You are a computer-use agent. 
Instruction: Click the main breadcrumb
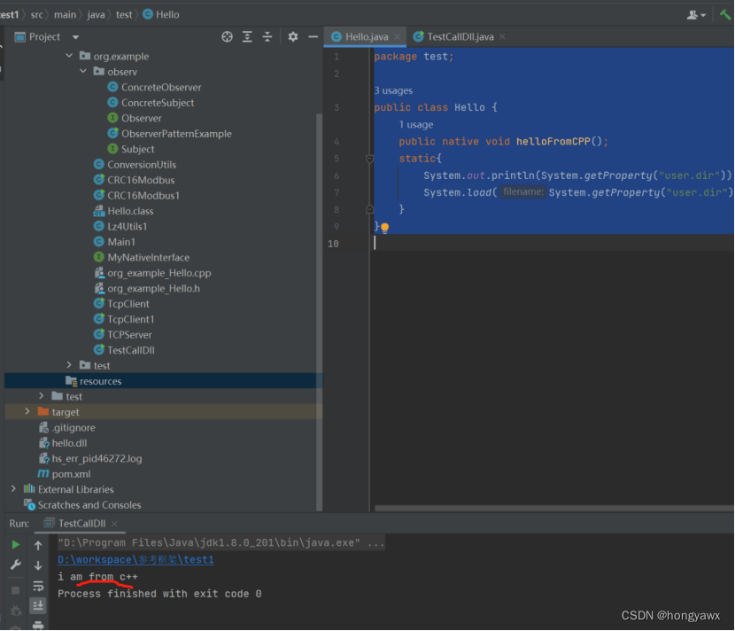65,14
